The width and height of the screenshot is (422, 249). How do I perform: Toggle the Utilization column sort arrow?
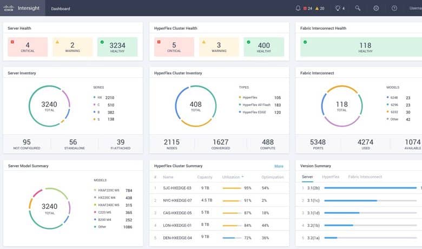point(242,177)
